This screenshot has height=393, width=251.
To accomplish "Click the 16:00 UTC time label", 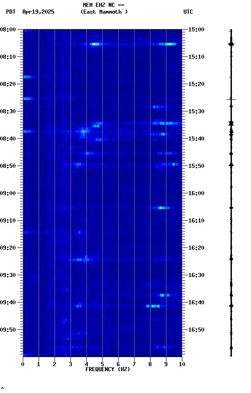I will (x=196, y=193).
